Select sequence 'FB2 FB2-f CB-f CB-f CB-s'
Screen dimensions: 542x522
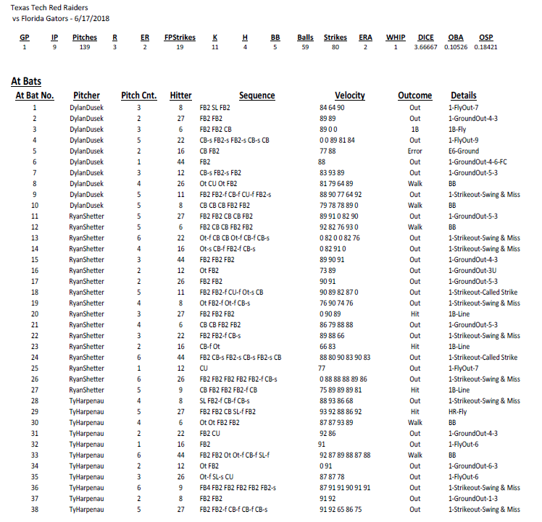[x=233, y=510]
